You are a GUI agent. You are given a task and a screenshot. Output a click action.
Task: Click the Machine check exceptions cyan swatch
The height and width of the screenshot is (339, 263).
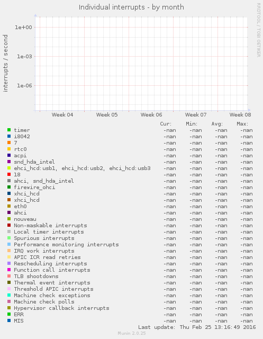tap(9, 295)
